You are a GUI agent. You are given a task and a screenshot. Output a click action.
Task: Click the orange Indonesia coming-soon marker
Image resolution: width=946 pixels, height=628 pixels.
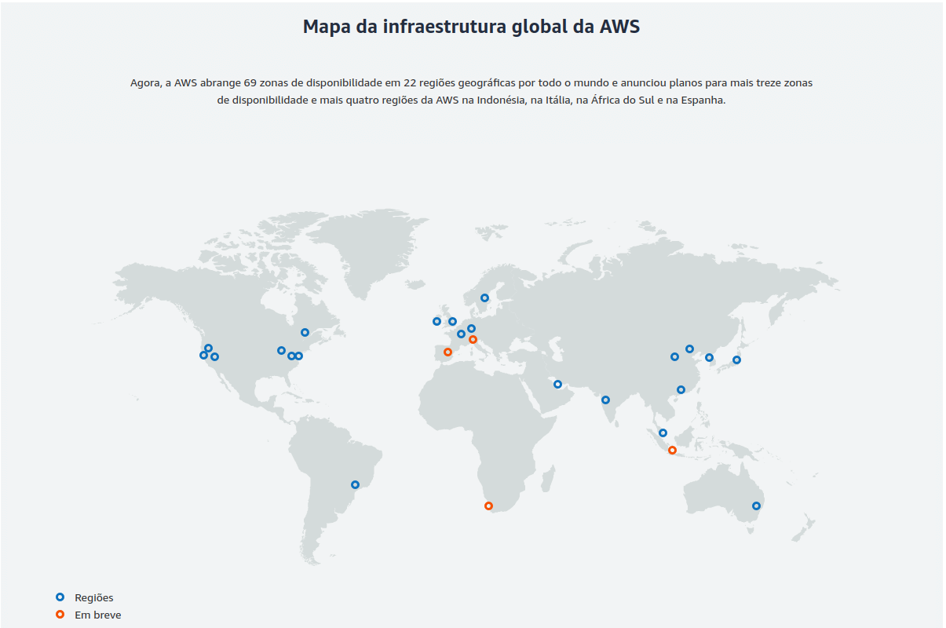pos(672,450)
